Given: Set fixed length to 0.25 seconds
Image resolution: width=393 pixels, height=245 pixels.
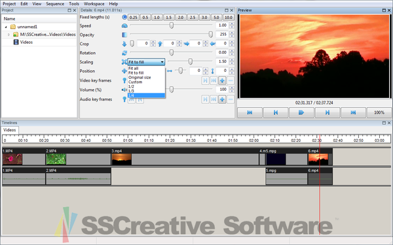Looking at the screenshot, I should click(134, 17).
